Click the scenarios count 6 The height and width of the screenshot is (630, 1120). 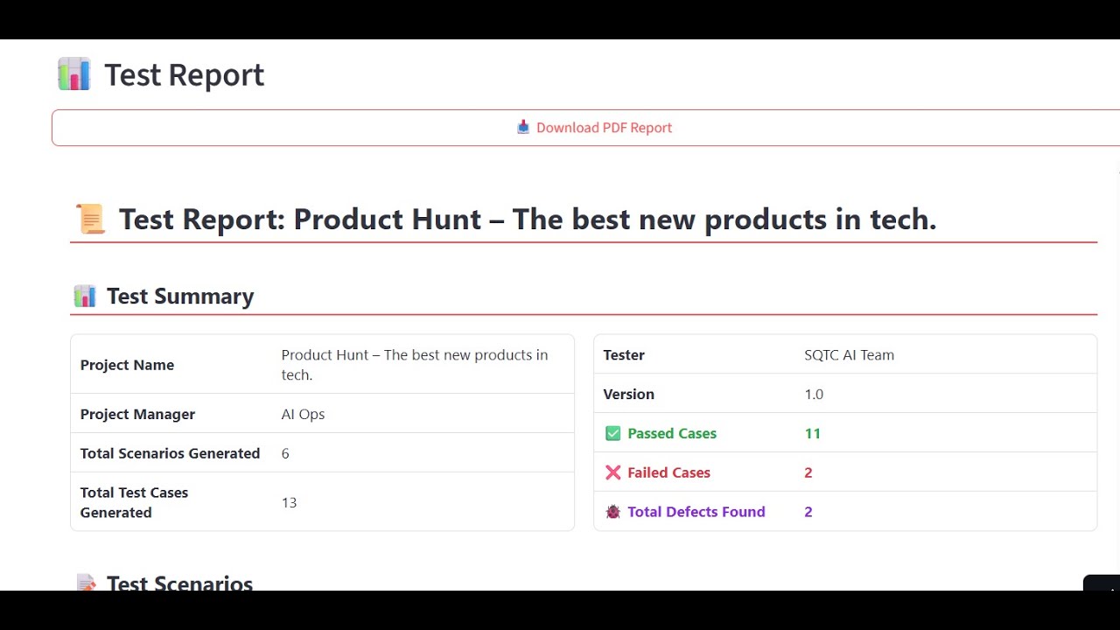coord(285,453)
